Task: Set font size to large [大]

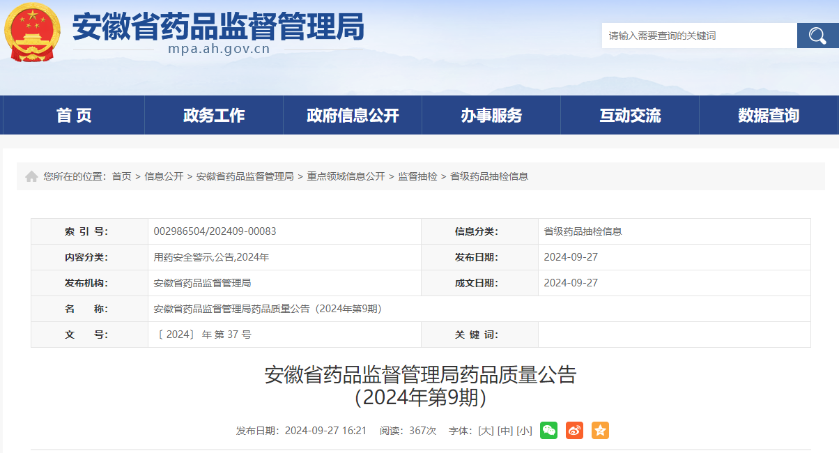Action: click(x=486, y=431)
